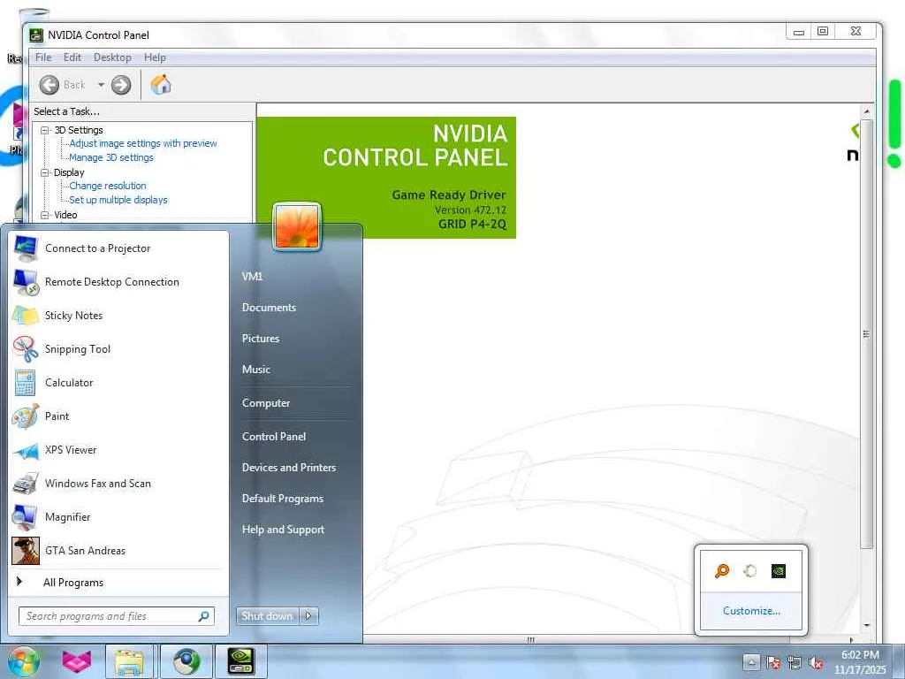
Task: Open Snipping Tool scissors icon
Action: pos(26,348)
